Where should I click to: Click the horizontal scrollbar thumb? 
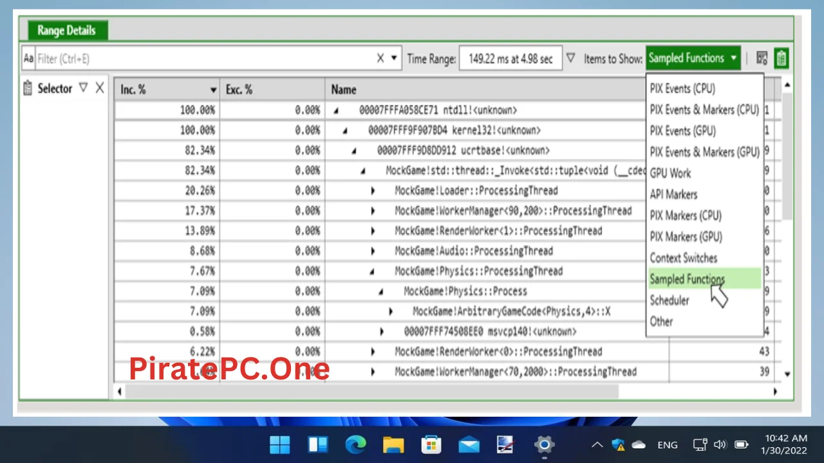click(371, 391)
